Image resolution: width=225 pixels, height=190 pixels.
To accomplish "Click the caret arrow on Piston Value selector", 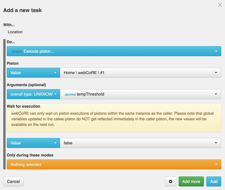I will coord(55,73).
